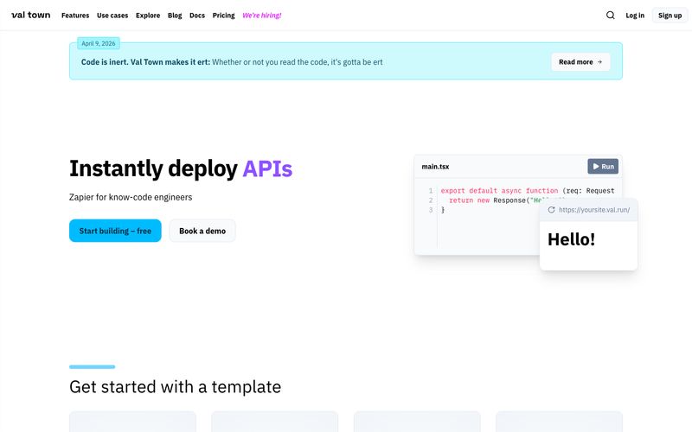Viewport: 692px width, 432px height.
Task: Click Start building – free button
Action: pos(115,231)
